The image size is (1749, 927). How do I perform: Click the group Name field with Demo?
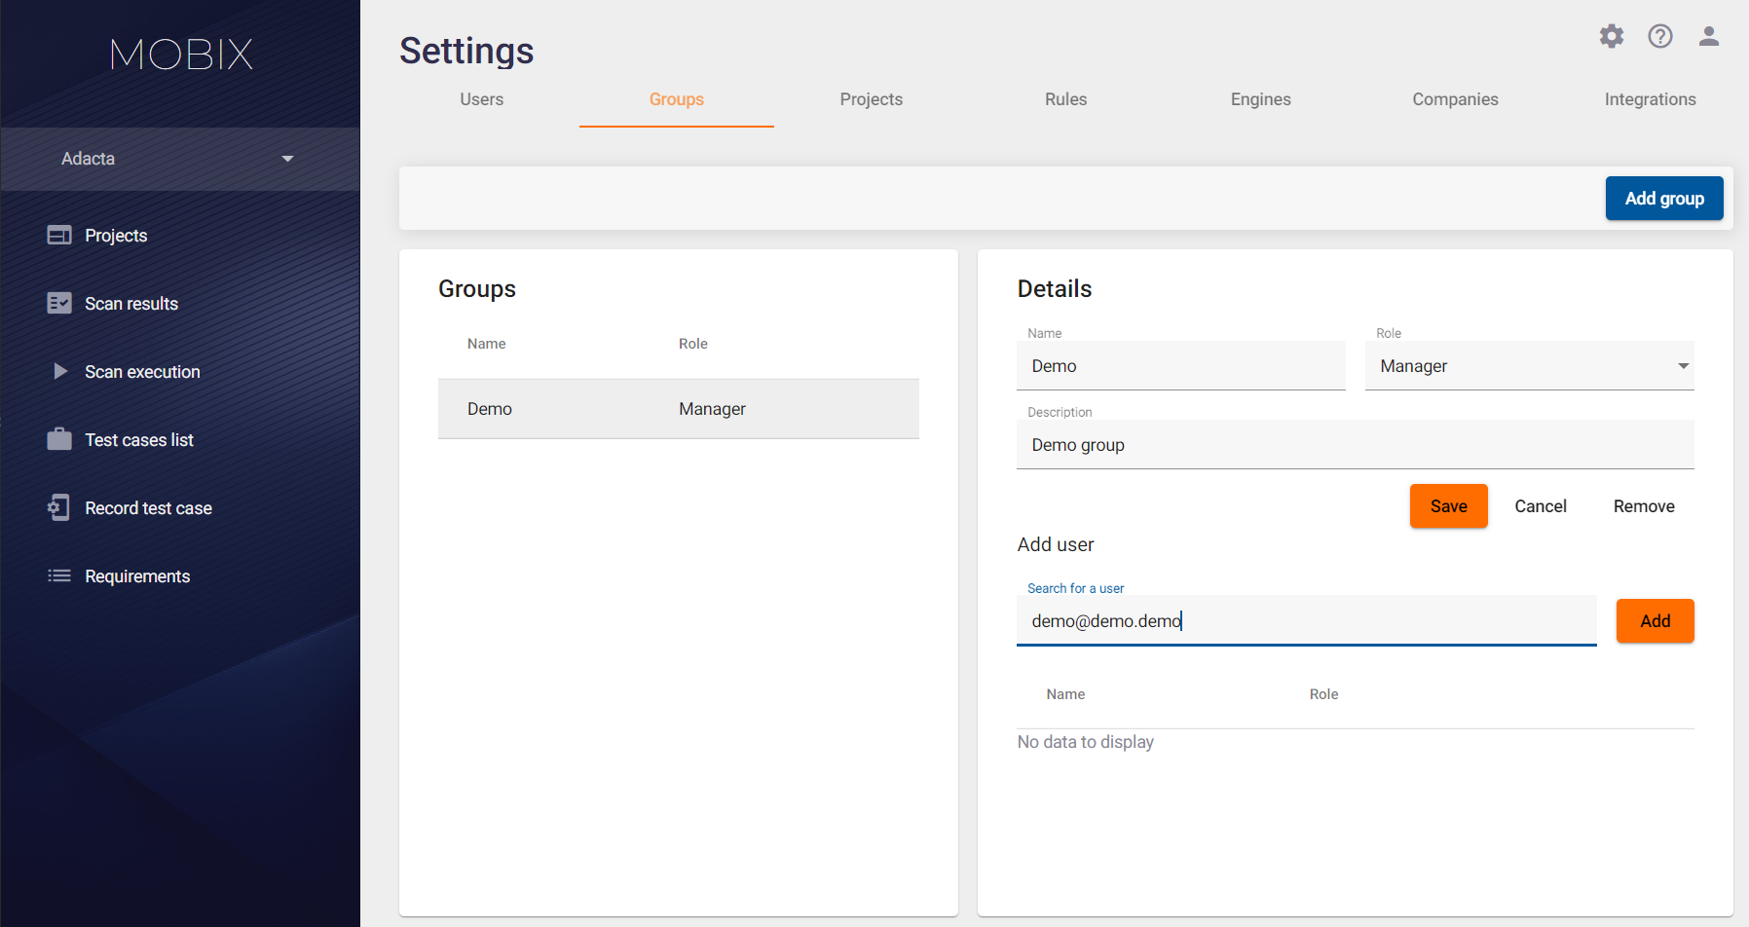[1181, 366]
